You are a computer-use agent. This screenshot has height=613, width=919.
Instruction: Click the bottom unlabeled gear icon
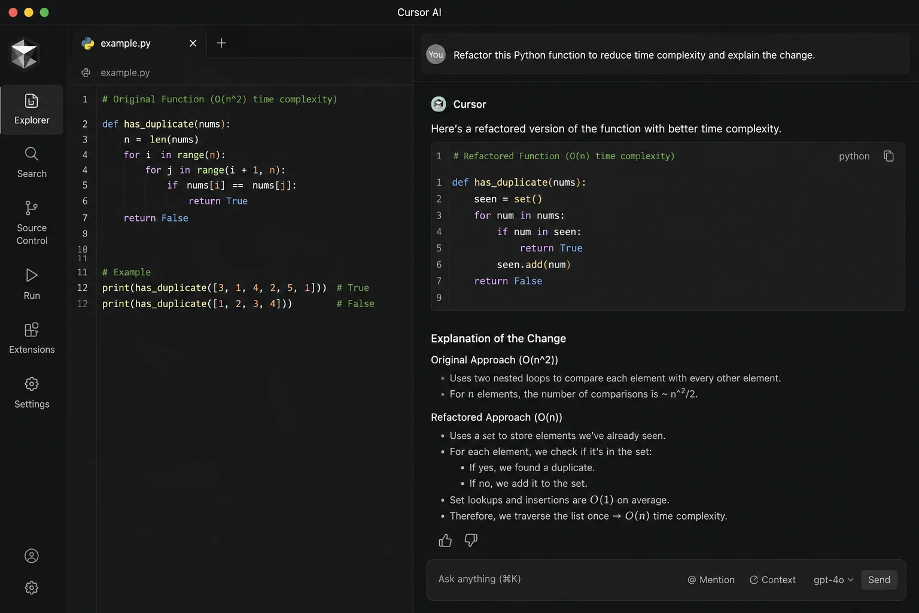pyautogui.click(x=32, y=588)
